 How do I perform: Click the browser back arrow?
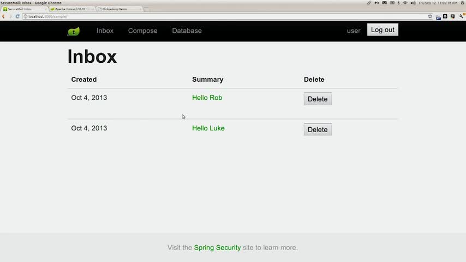click(x=3, y=16)
